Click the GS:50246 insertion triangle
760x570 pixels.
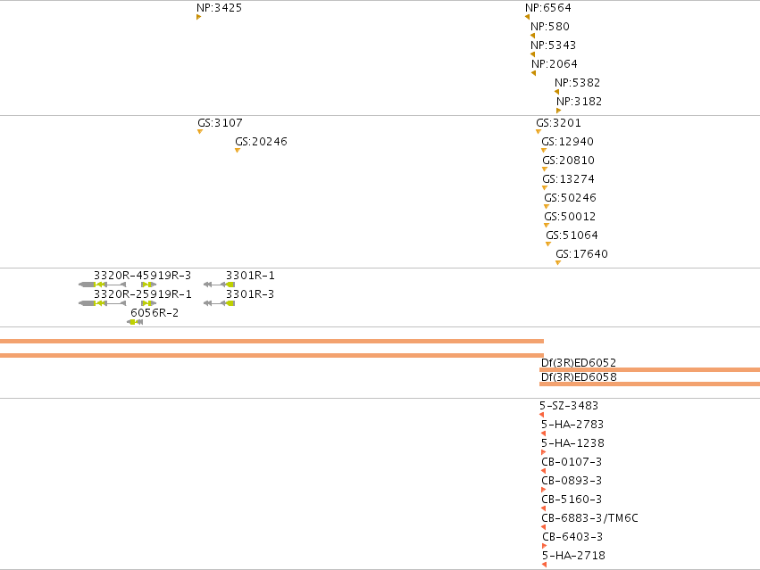pyautogui.click(x=547, y=207)
